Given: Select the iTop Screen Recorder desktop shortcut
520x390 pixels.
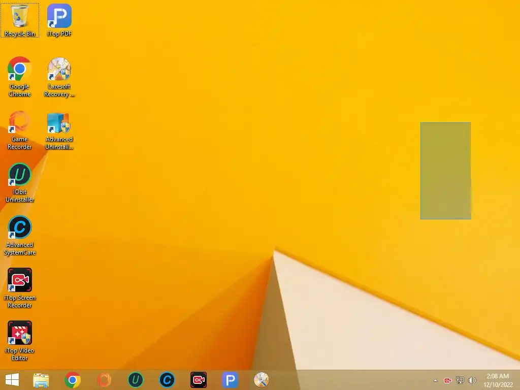Looking at the screenshot, I should [20, 288].
